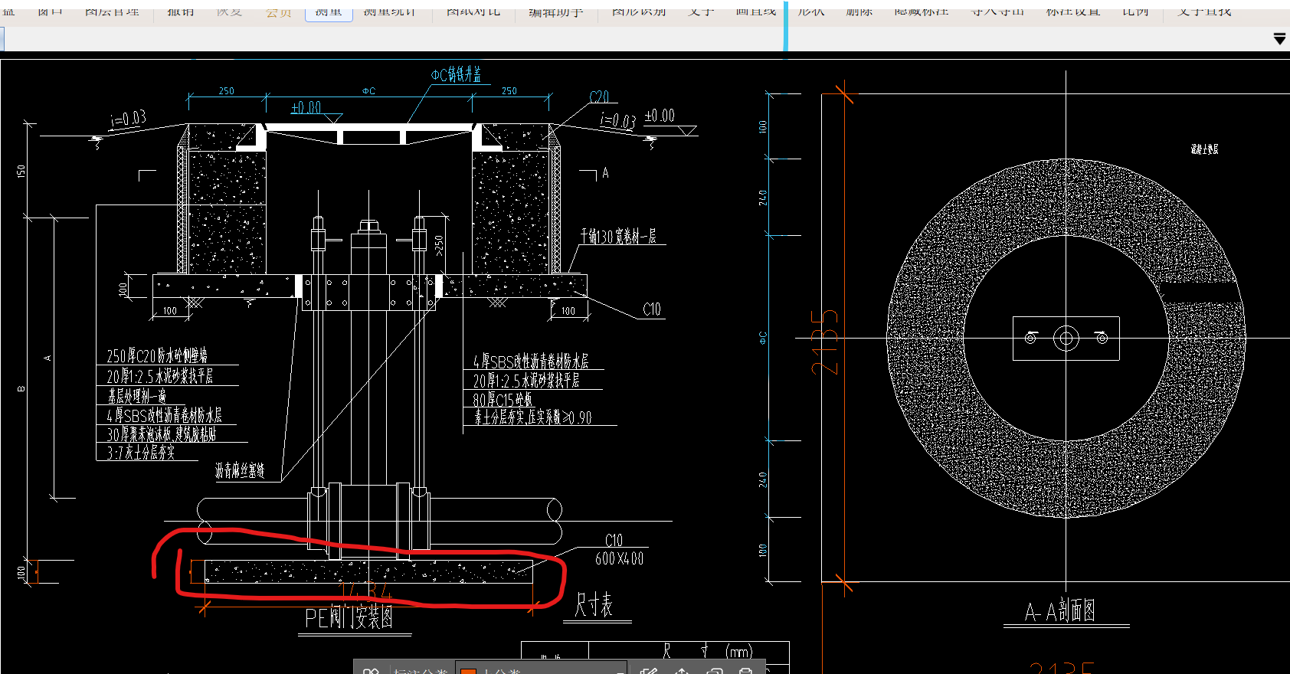Screen dimensions: 1290x674
Task: Click the valve symbol at ring center
Action: [1066, 338]
